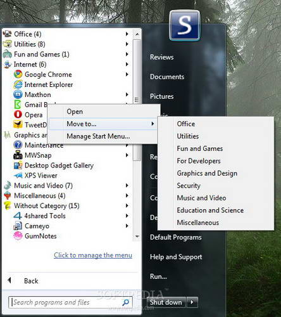281x317 pixels.
Task: Click the Desktop Gadget Gallery icon
Action: pos(18,165)
